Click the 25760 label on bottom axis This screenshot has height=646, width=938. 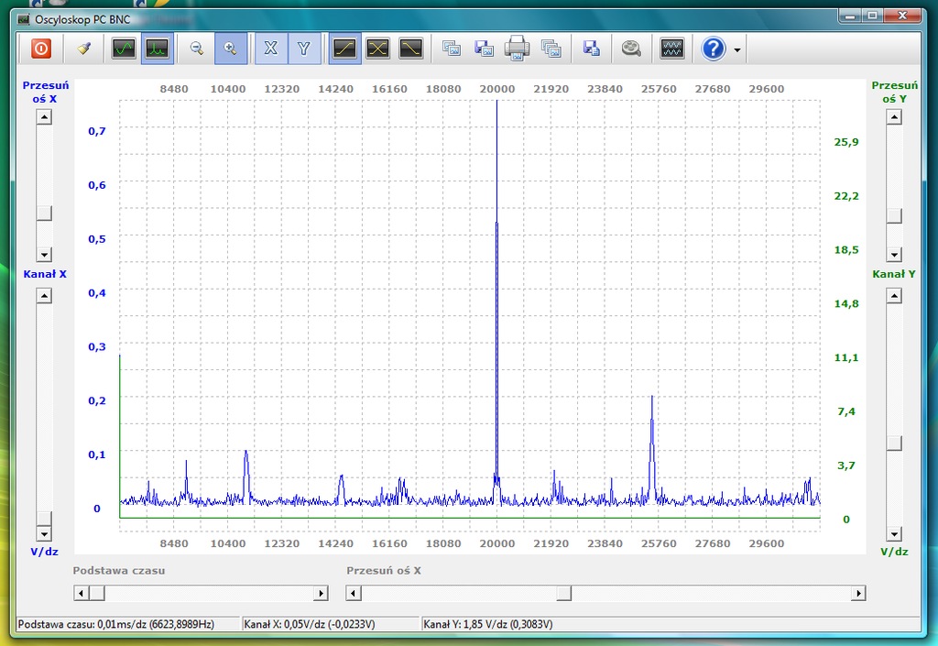[659, 543]
